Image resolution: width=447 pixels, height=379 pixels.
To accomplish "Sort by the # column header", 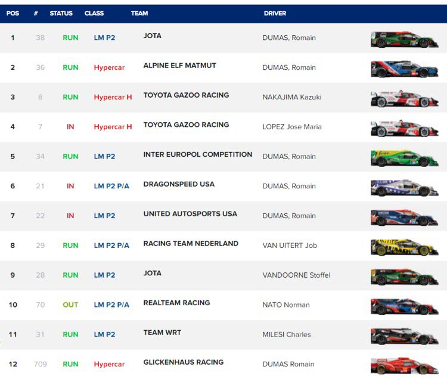I will tap(36, 13).
